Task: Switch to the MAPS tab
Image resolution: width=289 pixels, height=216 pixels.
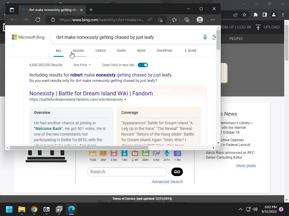Action: (x=121, y=51)
